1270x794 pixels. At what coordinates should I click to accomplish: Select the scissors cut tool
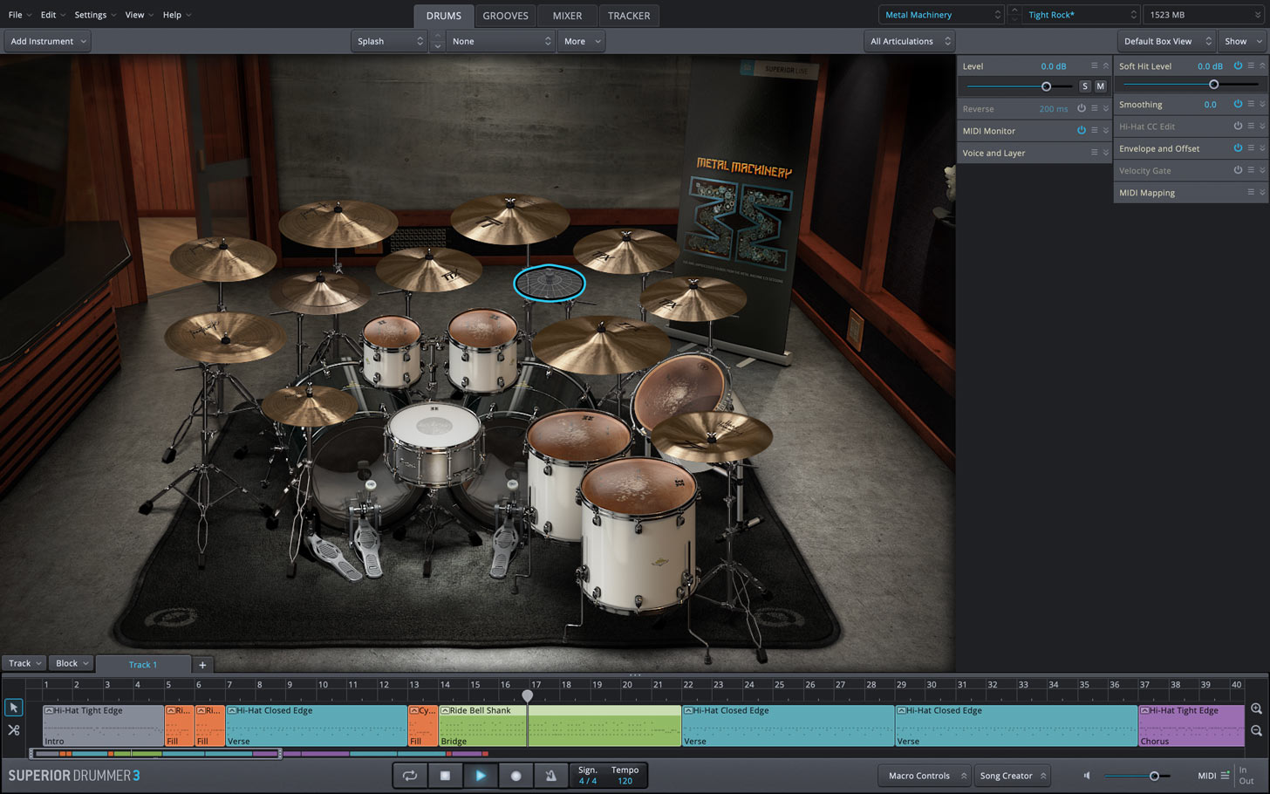[x=13, y=730]
